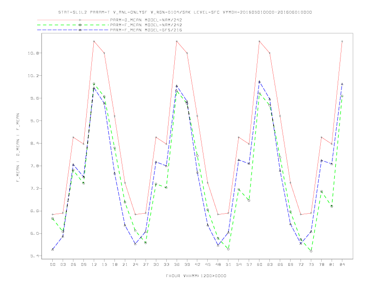
Task: Click x-axis tick label 42
Action: (197, 264)
